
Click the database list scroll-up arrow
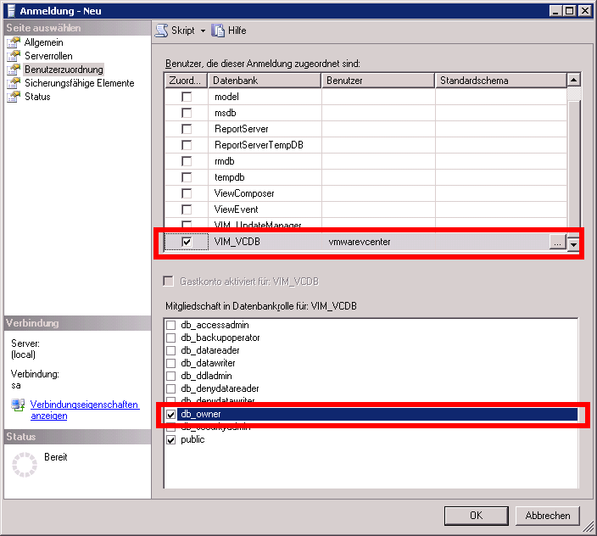[x=573, y=80]
